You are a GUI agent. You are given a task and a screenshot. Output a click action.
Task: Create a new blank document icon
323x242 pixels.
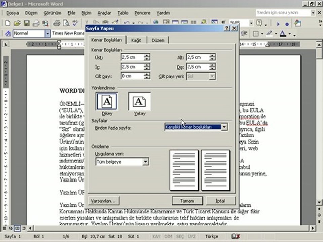pyautogui.click(x=8, y=23)
